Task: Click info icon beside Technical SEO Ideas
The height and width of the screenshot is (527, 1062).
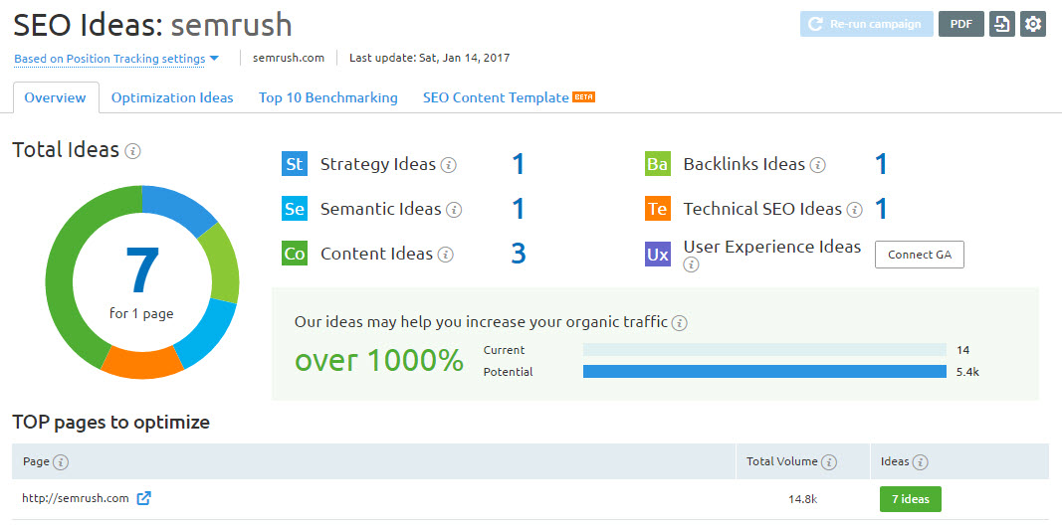Action: tap(855, 210)
